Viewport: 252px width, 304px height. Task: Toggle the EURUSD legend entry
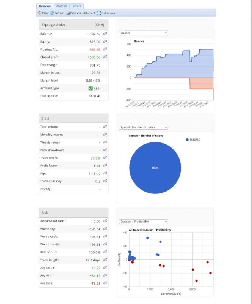point(193,139)
